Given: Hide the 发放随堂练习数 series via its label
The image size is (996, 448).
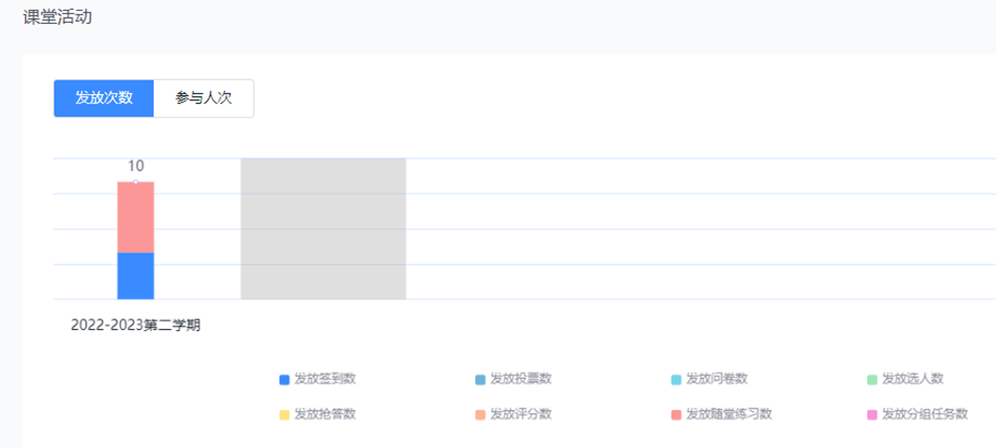Looking at the screenshot, I should (x=729, y=414).
